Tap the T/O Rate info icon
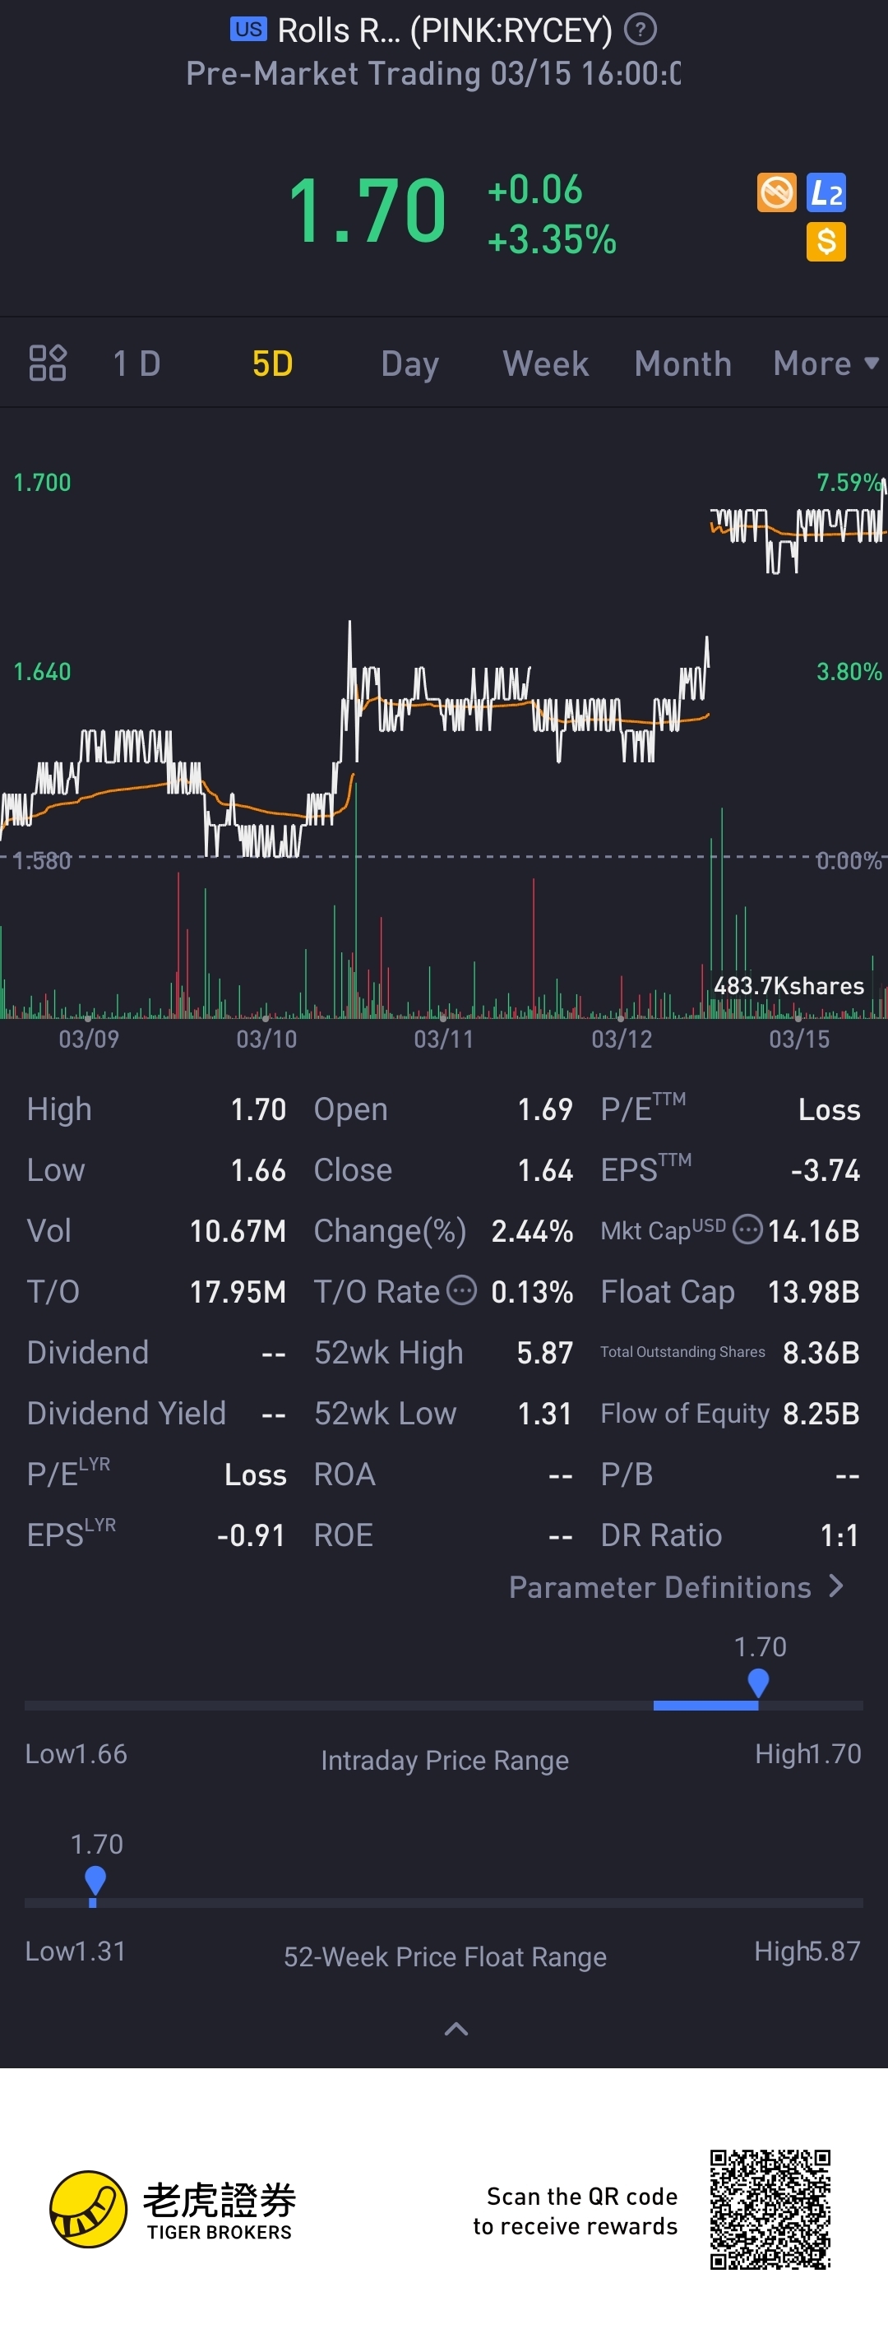Viewport: 888px width, 2352px height. (462, 1290)
